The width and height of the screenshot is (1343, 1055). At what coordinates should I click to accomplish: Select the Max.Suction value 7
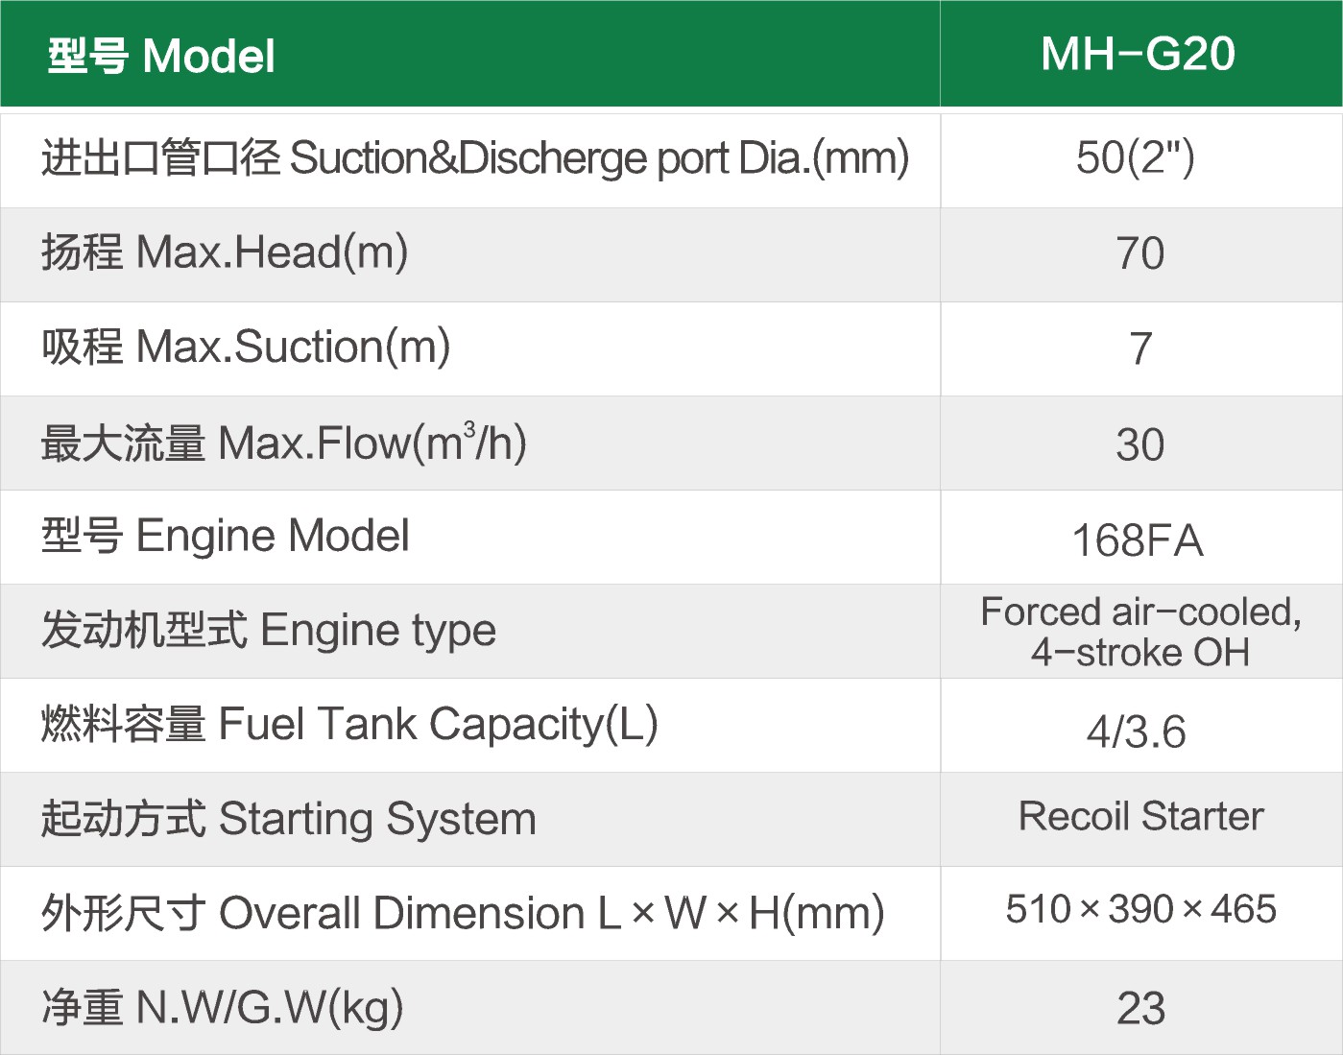[1140, 348]
